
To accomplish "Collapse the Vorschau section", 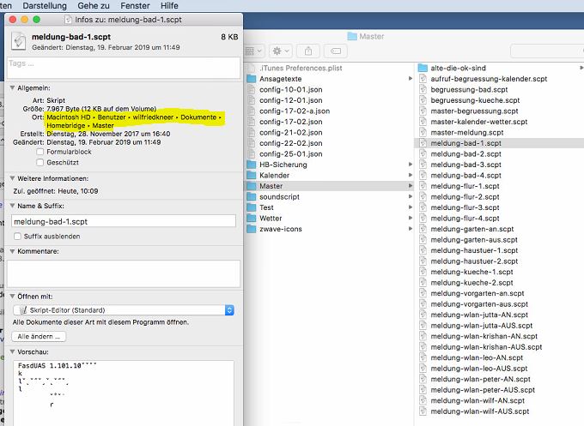I will point(12,351).
